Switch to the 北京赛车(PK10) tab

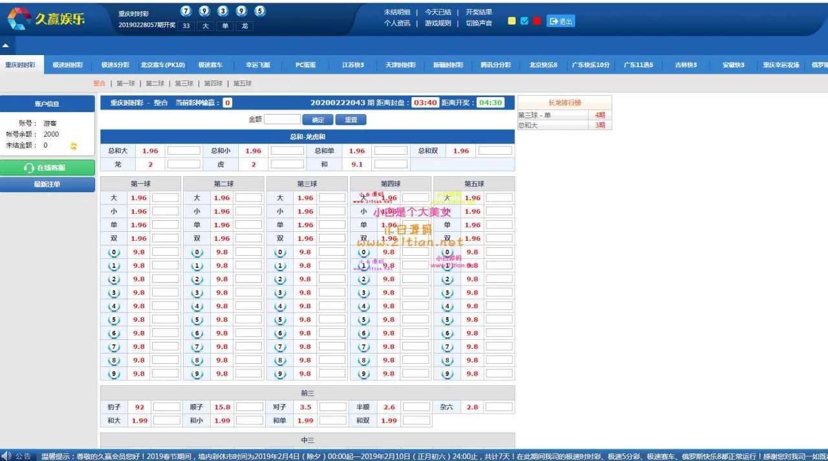point(163,65)
